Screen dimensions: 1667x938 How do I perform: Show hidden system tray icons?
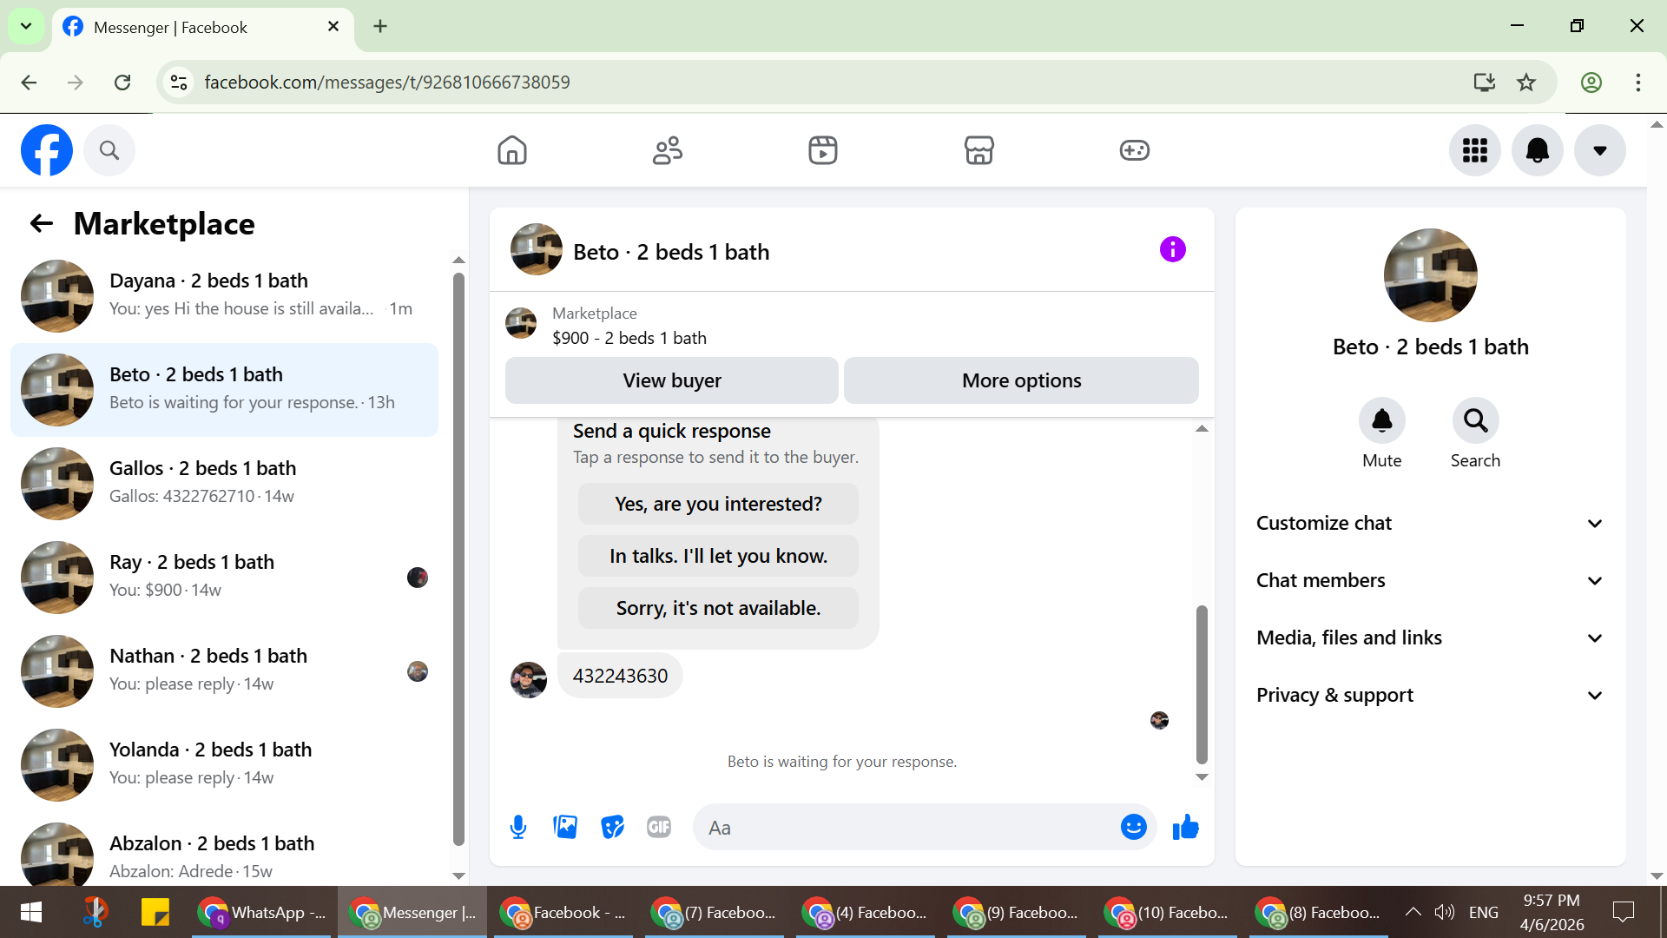pos(1413,912)
